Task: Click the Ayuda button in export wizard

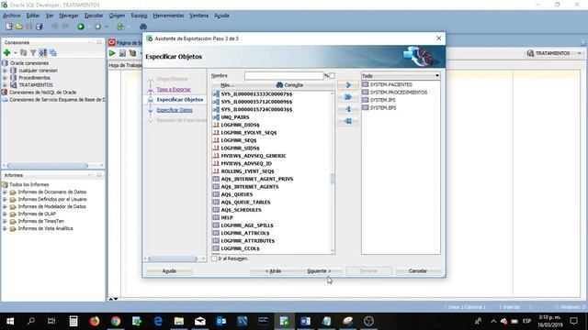Action: [x=169, y=271]
